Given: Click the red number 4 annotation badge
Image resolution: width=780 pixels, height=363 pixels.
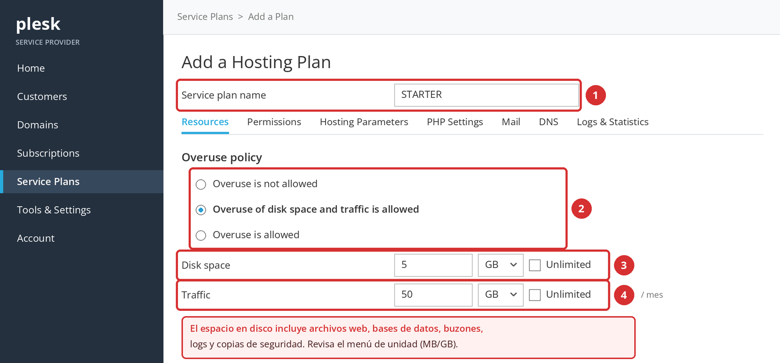Looking at the screenshot, I should (x=624, y=295).
